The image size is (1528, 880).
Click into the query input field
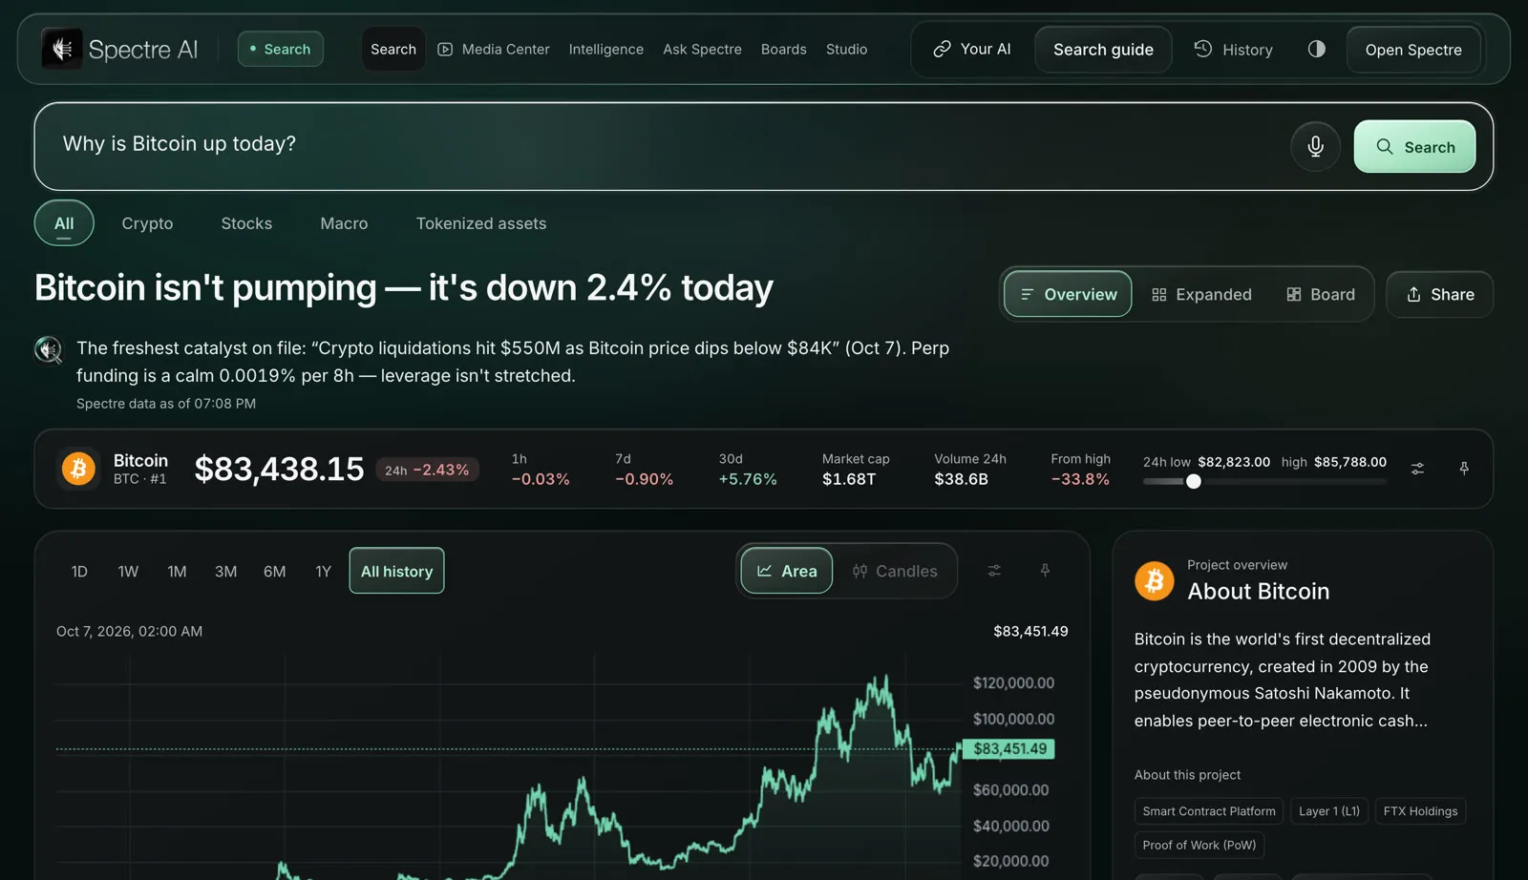click(x=668, y=144)
